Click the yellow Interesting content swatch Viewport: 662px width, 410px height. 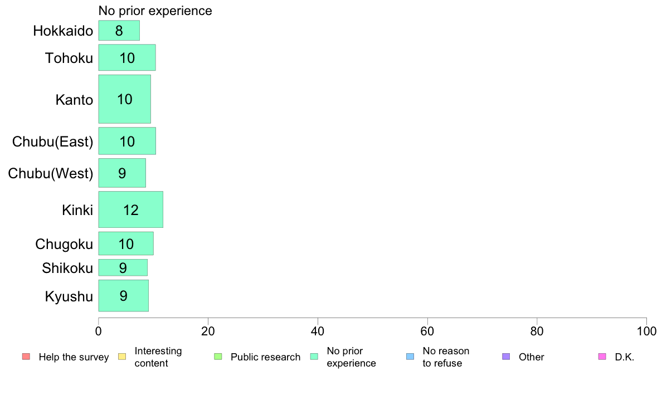[x=122, y=357]
